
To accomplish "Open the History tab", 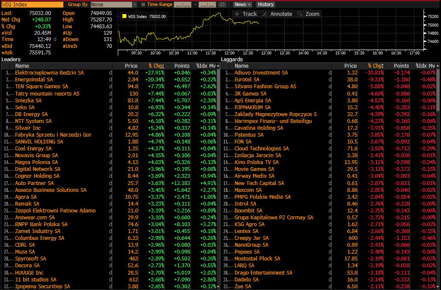I will (x=265, y=4).
